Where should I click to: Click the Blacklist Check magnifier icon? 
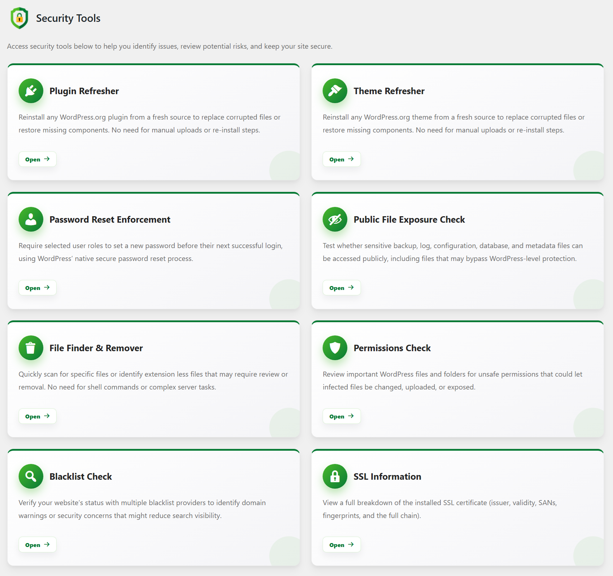(31, 476)
